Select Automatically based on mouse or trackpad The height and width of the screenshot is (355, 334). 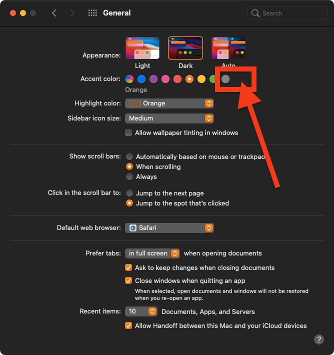click(129, 156)
